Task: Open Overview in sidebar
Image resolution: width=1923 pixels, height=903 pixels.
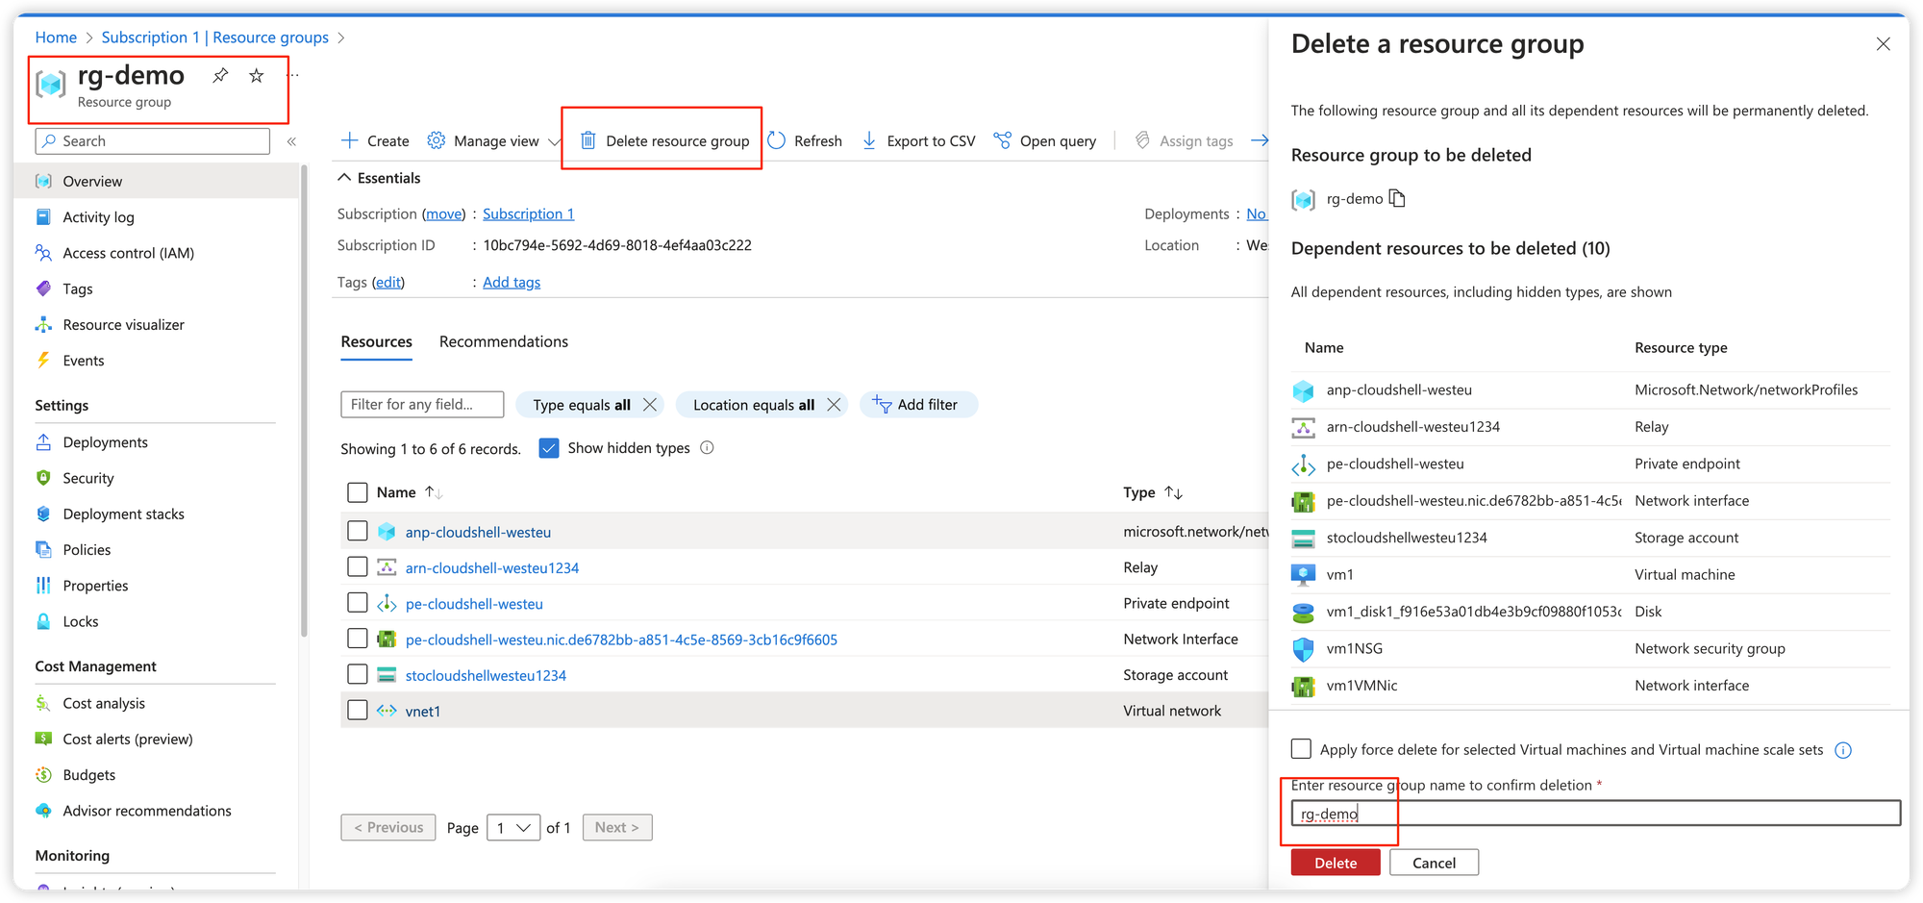Action: pyautogui.click(x=157, y=181)
